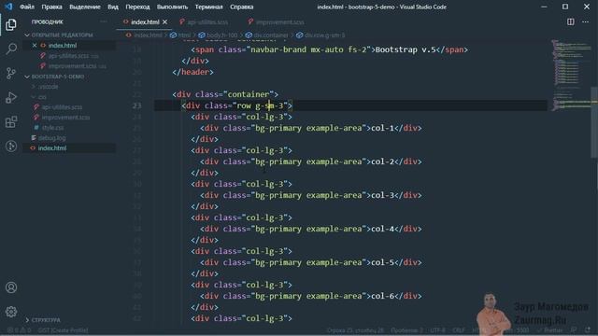Open the Выделение menu
Image resolution: width=598 pixels, height=336 pixels.
pos(85,7)
